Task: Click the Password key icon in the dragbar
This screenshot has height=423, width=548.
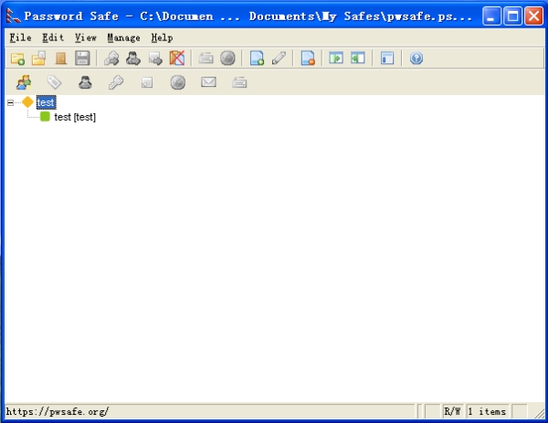Action: pyautogui.click(x=116, y=82)
